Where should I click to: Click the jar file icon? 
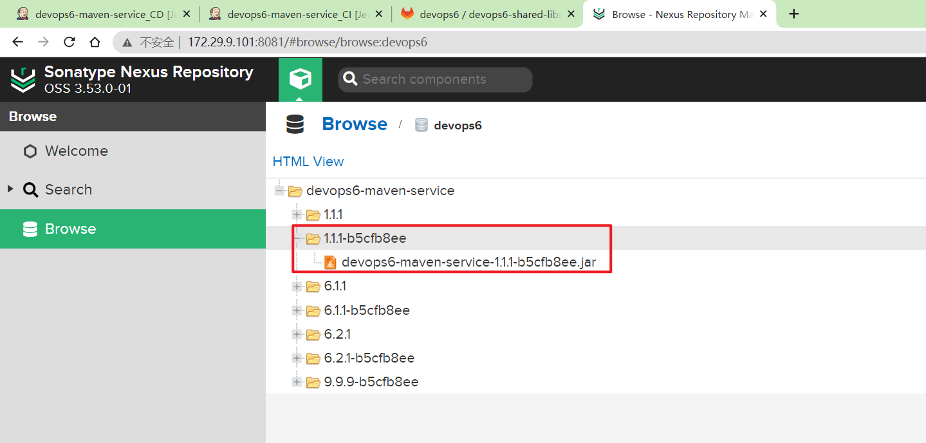(x=330, y=263)
